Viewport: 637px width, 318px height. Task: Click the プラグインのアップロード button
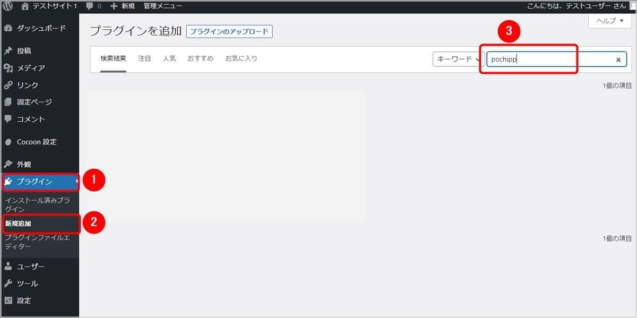pos(229,31)
